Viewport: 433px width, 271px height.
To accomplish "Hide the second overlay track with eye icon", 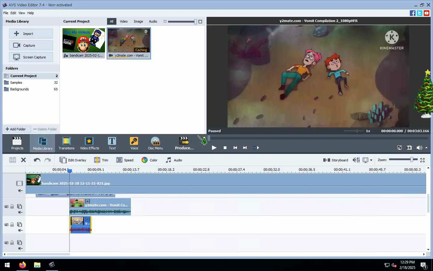I will point(6,225).
